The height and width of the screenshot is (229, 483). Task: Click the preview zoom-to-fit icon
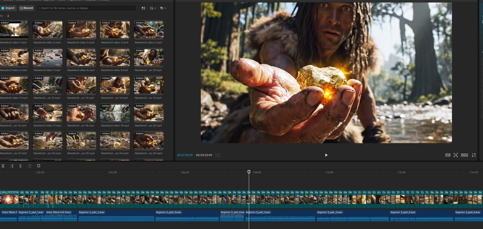point(456,155)
